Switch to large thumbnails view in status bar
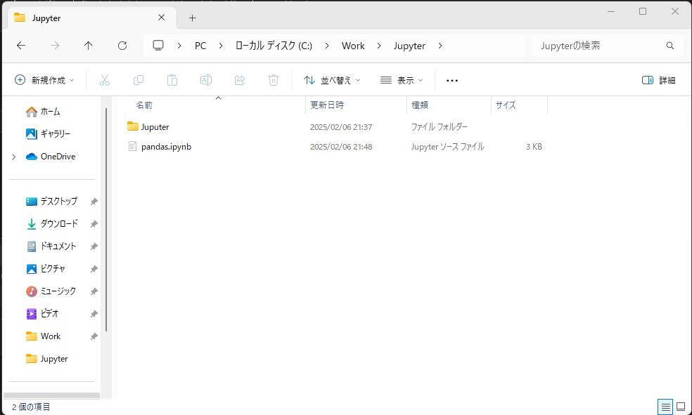Screen dimensions: 692x415 tap(680, 407)
